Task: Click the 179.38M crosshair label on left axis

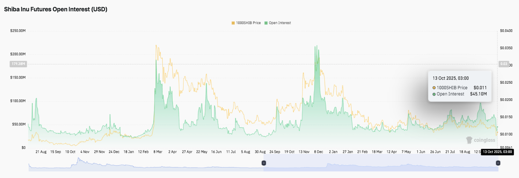Action: point(18,64)
